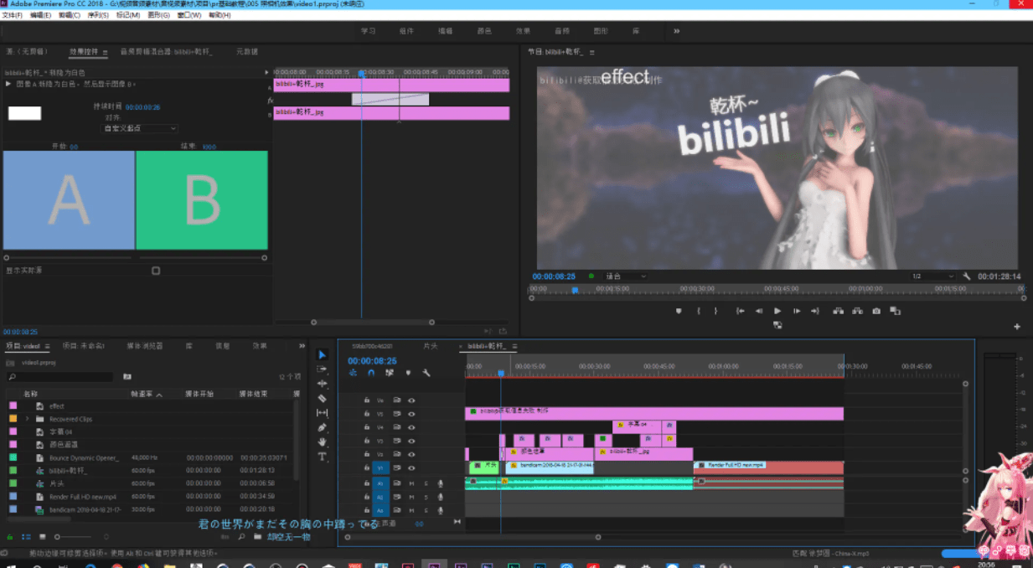This screenshot has width=1033, height=568.
Task: Open Effect Controls panel menu
Action: 106,52
